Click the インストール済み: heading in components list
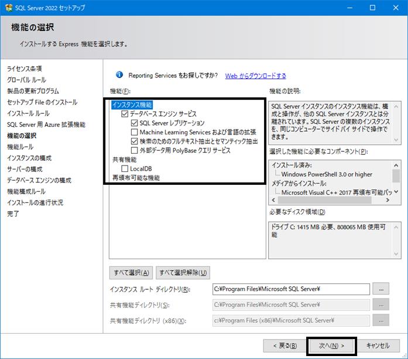This screenshot has height=359, width=408. [292, 165]
